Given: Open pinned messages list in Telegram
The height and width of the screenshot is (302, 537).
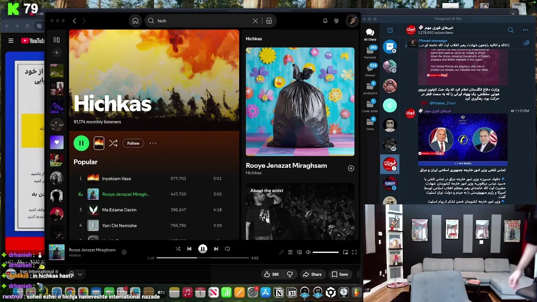Looking at the screenshot, I should click(526, 43).
